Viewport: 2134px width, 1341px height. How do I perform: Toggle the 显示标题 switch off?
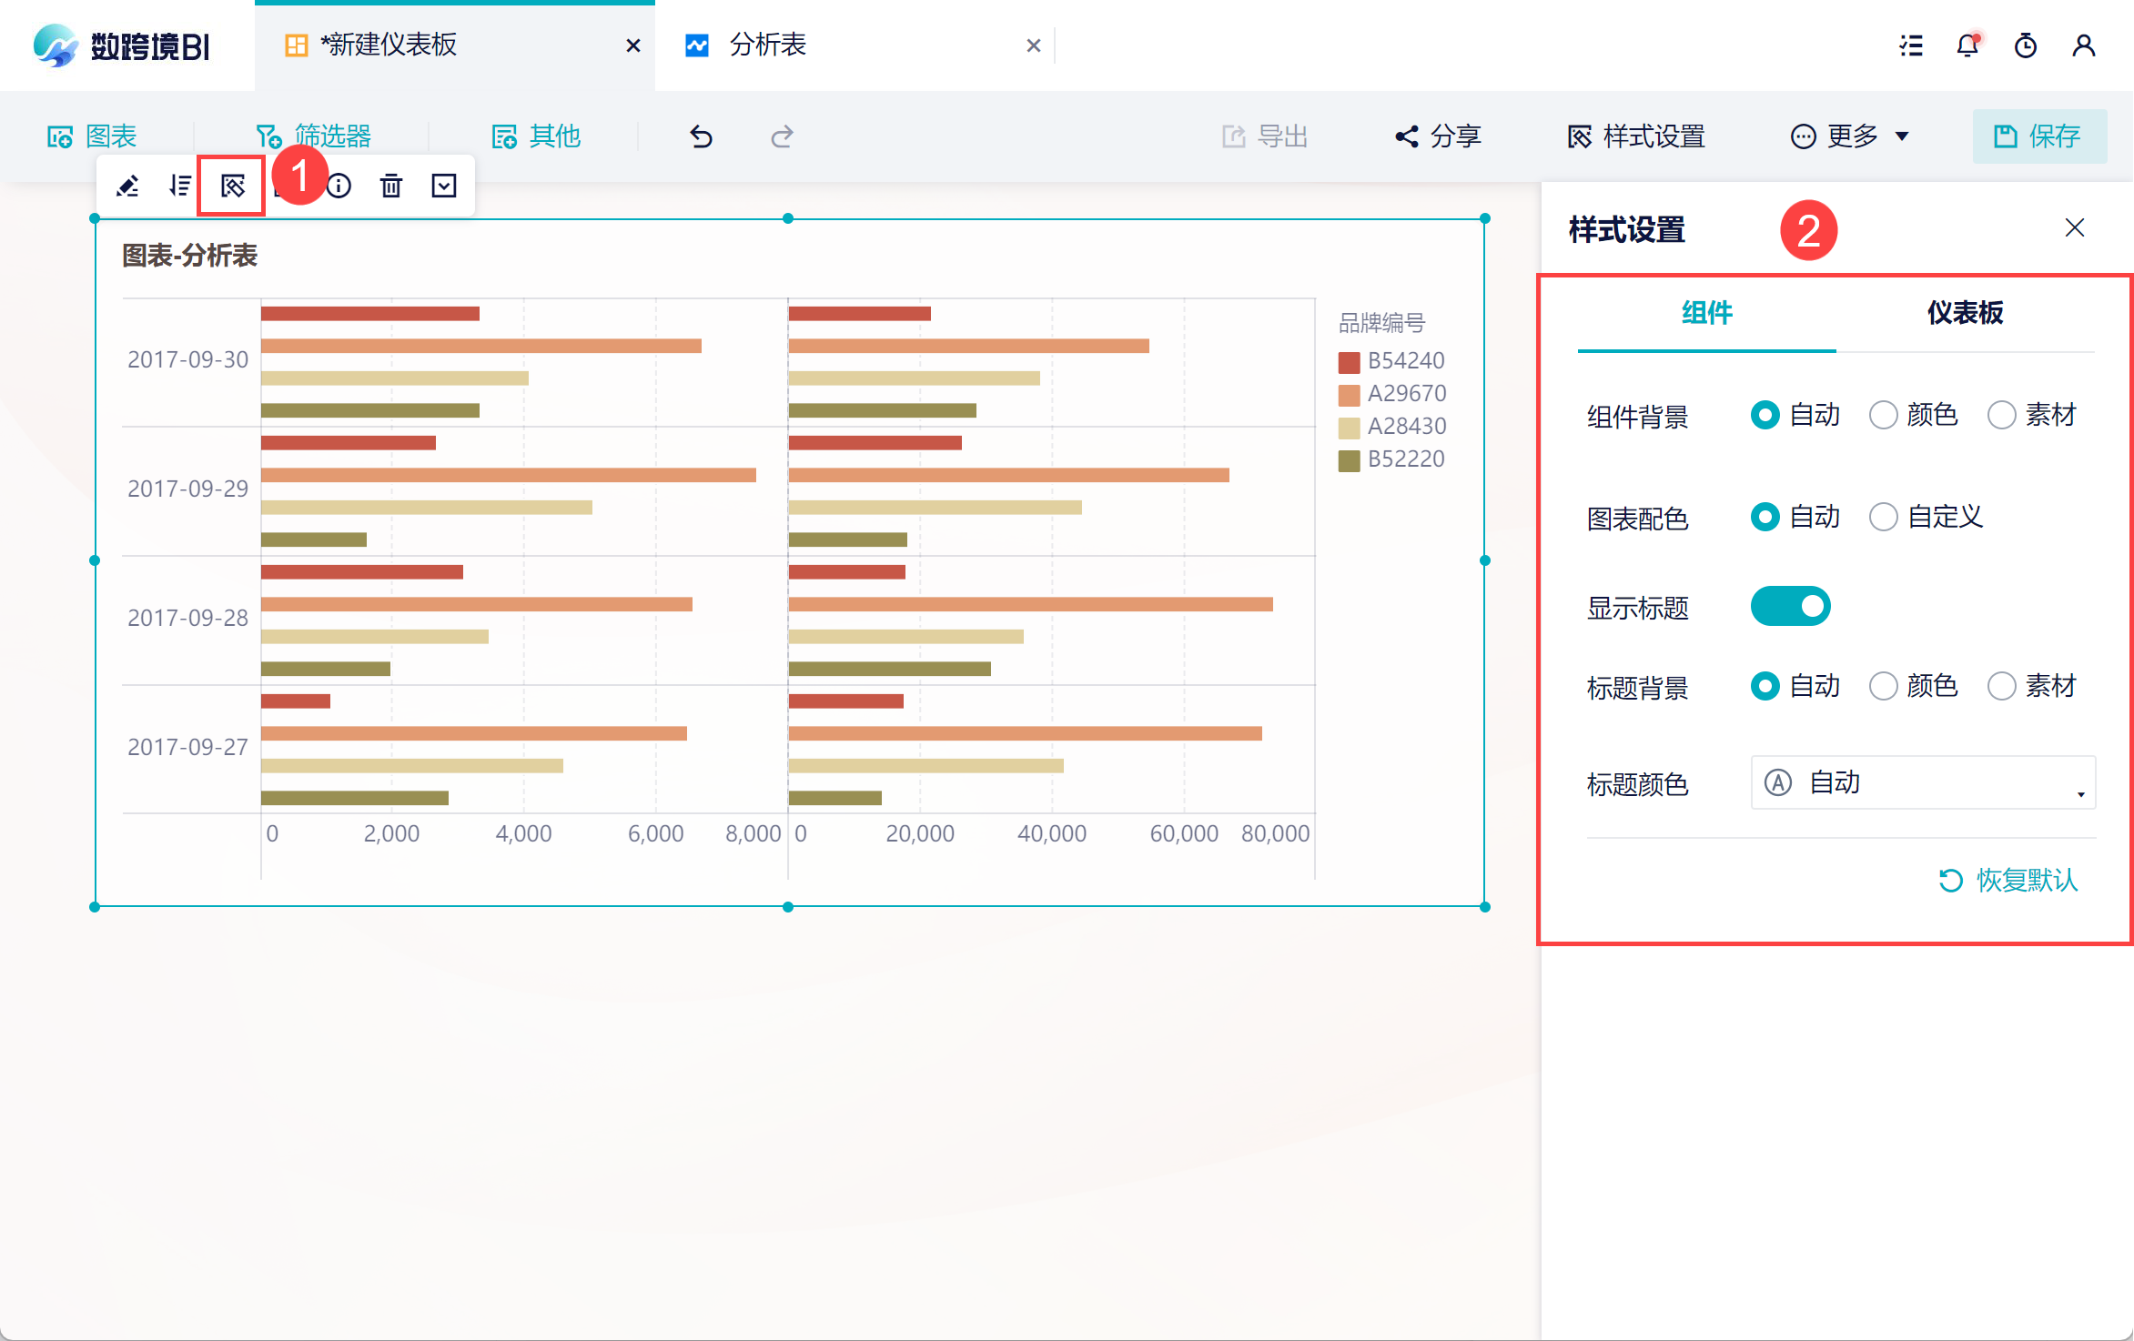[1790, 606]
